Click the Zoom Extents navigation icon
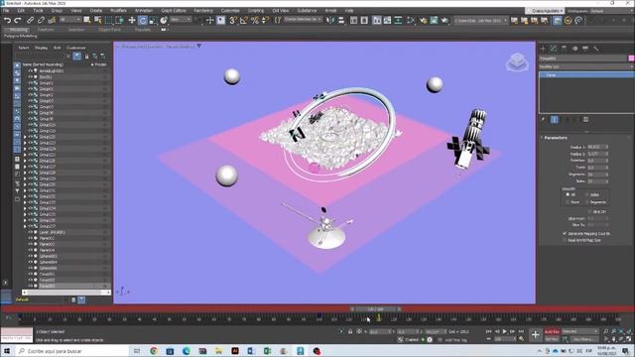 pyautogui.click(x=621, y=332)
